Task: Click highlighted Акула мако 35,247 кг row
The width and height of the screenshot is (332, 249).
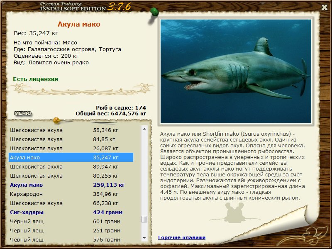Action: [x=71, y=158]
